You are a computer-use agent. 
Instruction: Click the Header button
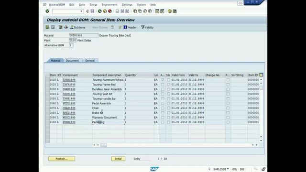pyautogui.click(x=130, y=27)
